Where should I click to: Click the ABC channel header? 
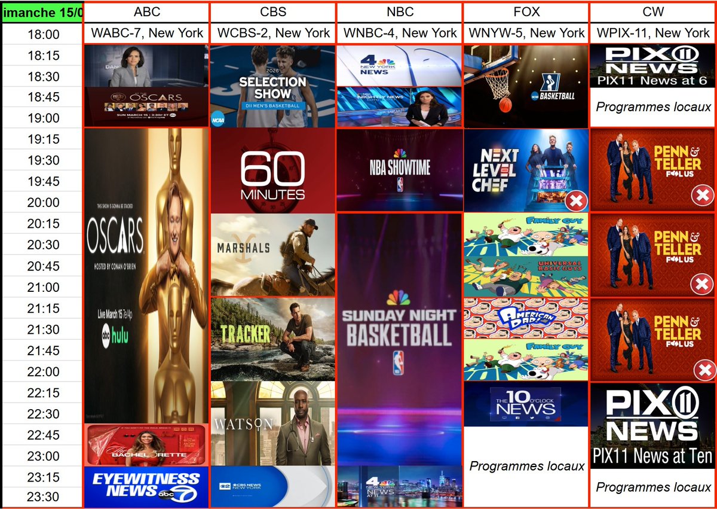[x=146, y=12]
